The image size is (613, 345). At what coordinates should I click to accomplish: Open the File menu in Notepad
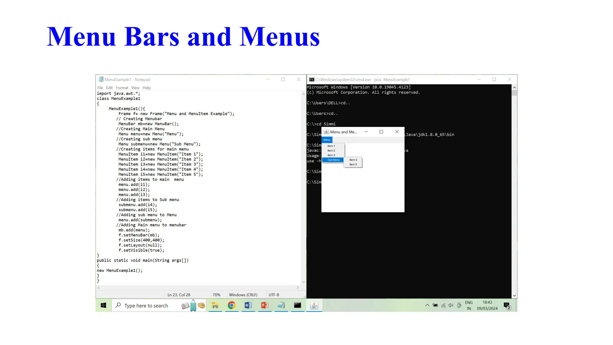(100, 88)
